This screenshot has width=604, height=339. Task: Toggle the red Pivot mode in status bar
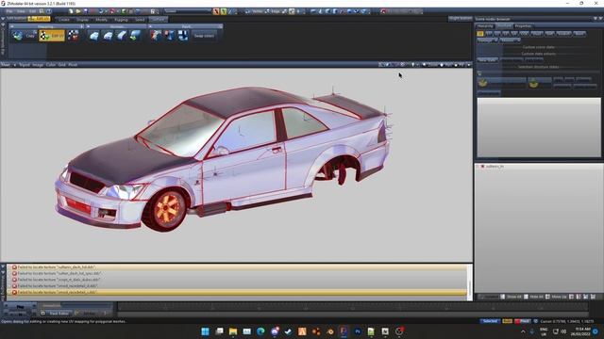point(522,321)
